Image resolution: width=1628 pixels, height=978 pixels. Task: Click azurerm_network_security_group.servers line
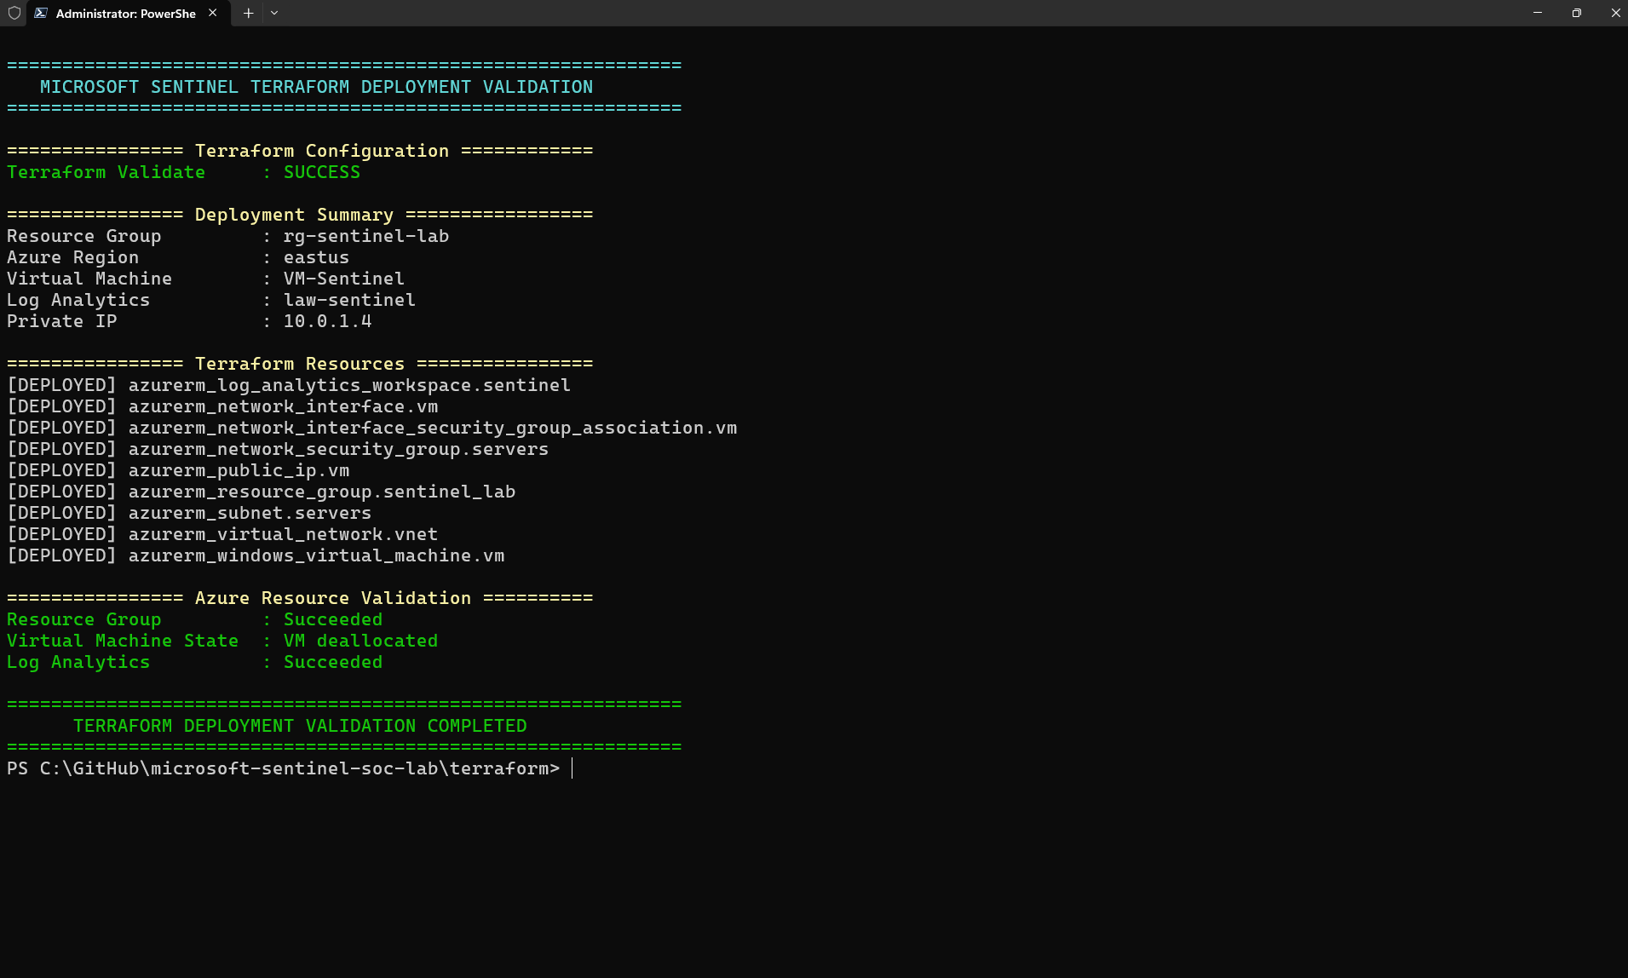(x=278, y=449)
